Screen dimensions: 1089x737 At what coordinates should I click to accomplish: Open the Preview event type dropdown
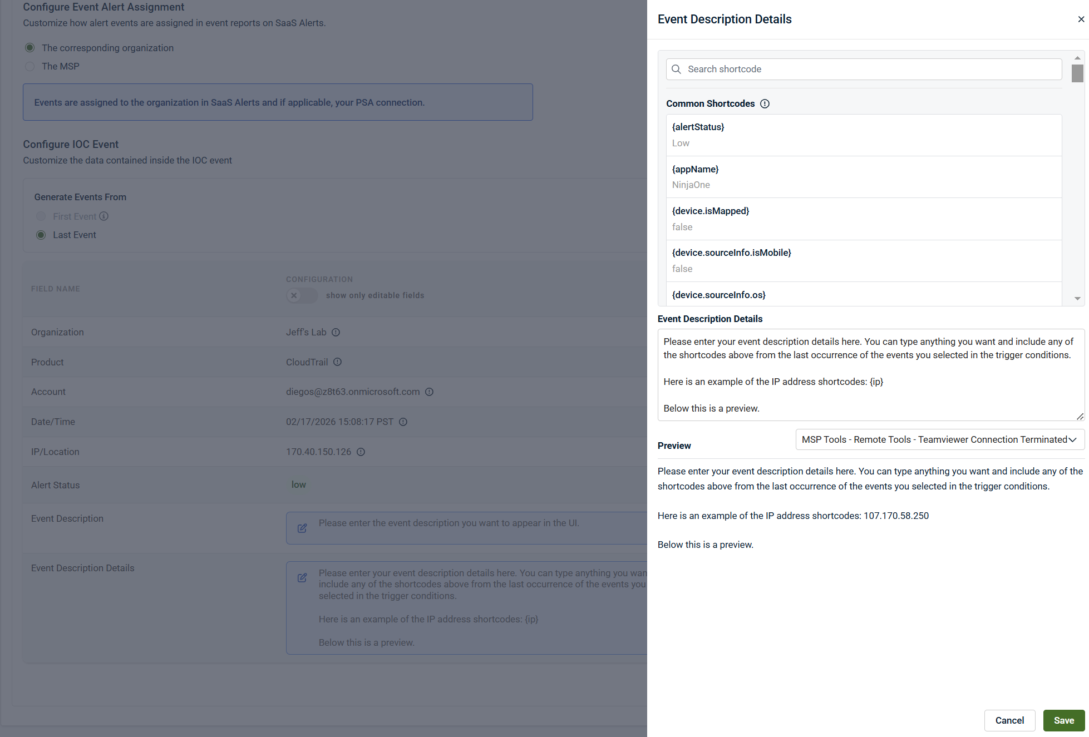pyautogui.click(x=939, y=439)
